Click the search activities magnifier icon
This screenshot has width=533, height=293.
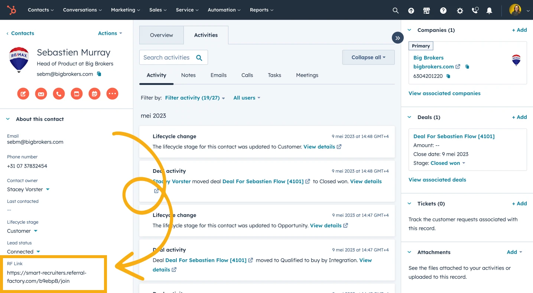coord(199,57)
